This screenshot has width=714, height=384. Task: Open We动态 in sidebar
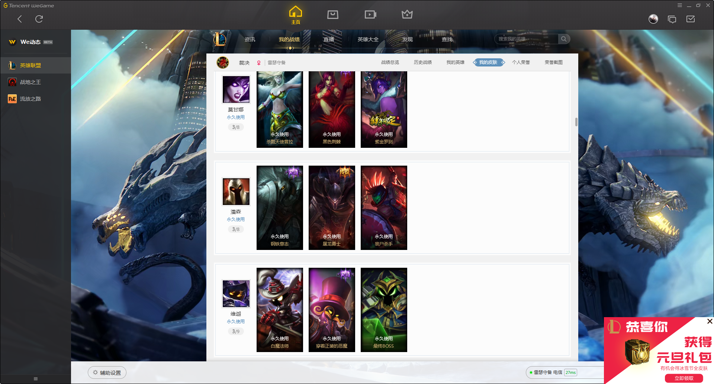[30, 42]
